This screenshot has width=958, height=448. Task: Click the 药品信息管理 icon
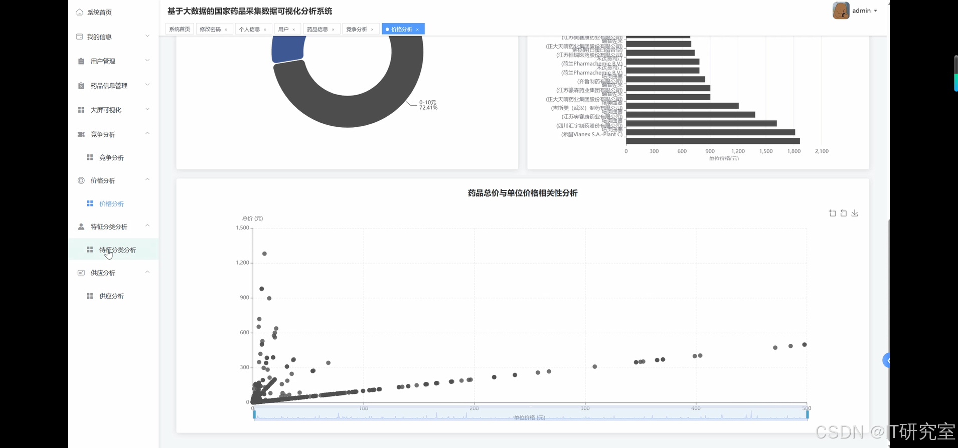point(81,86)
